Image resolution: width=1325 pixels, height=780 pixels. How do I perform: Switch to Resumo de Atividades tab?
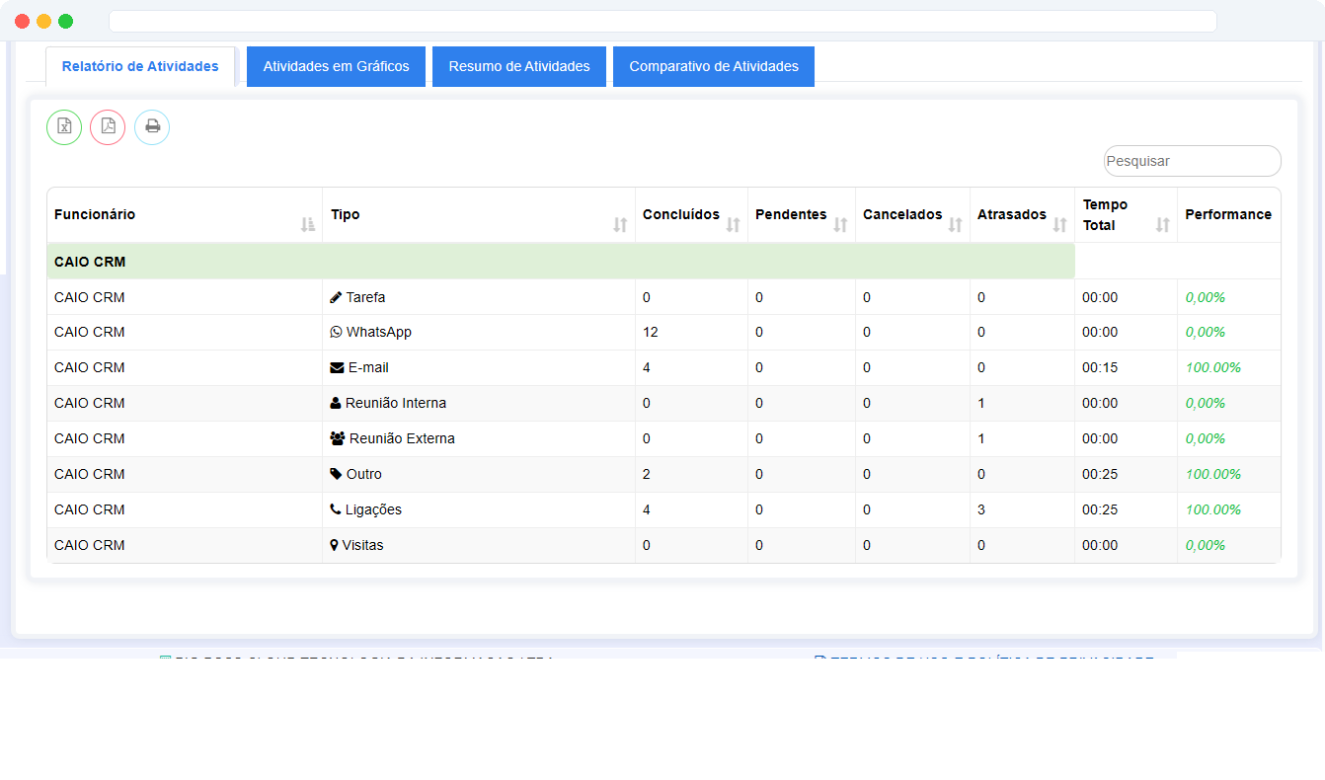(x=519, y=66)
